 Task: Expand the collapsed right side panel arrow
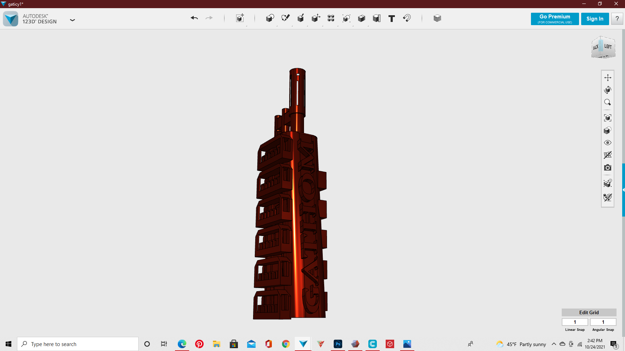pyautogui.click(x=624, y=190)
